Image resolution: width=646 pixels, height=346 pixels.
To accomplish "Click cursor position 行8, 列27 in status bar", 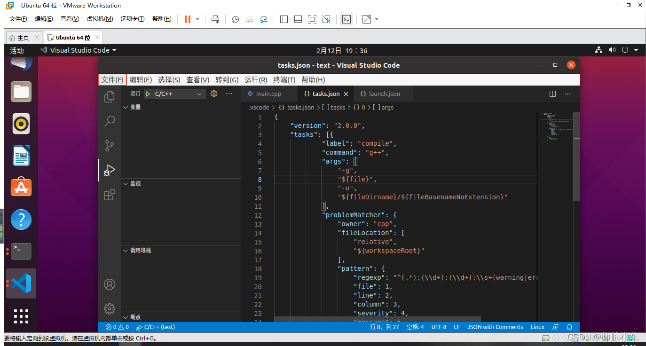I will pos(385,327).
